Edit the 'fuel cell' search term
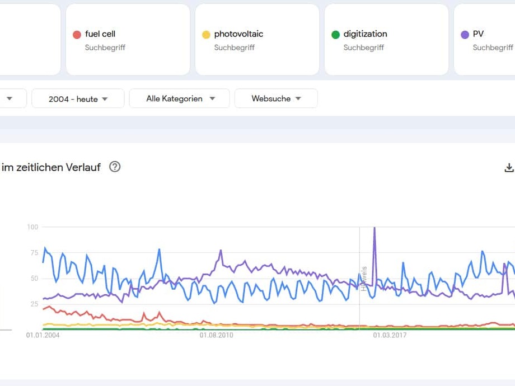The width and height of the screenshot is (515, 386). [100, 34]
